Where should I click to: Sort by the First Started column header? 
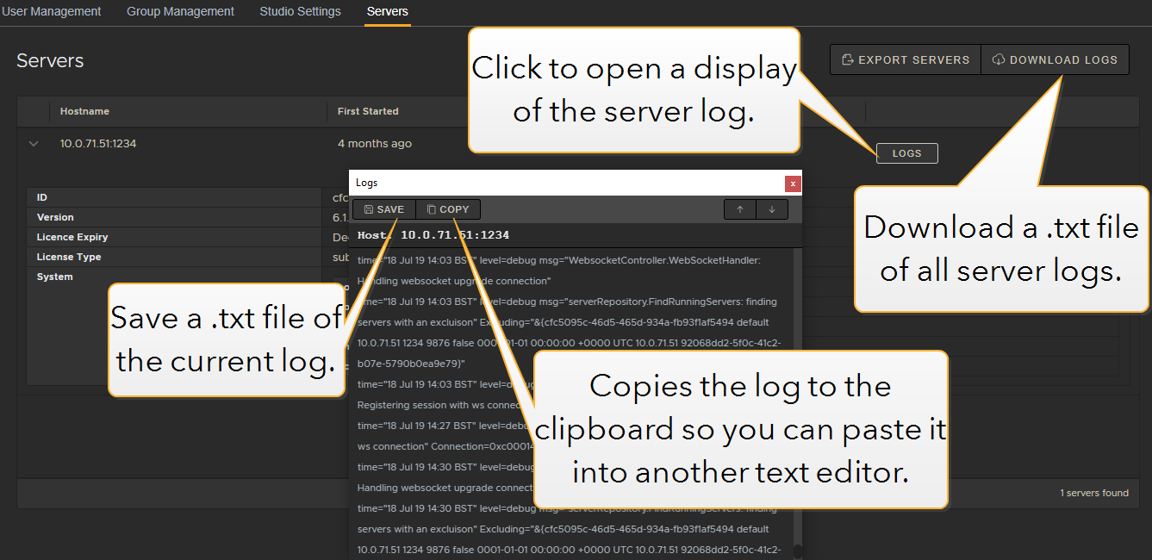(368, 111)
